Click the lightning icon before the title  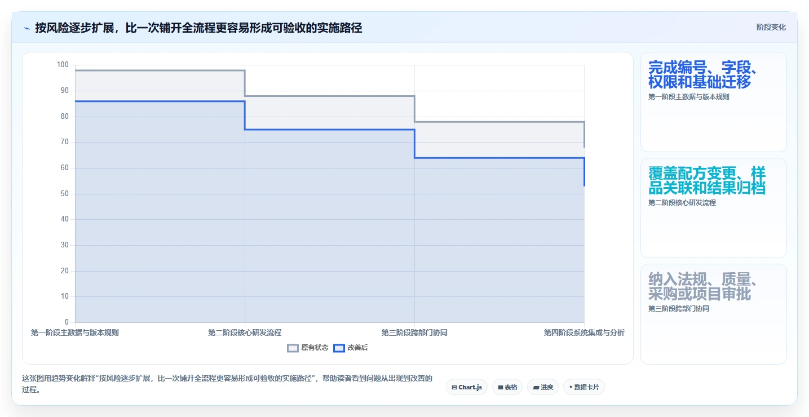point(26,28)
